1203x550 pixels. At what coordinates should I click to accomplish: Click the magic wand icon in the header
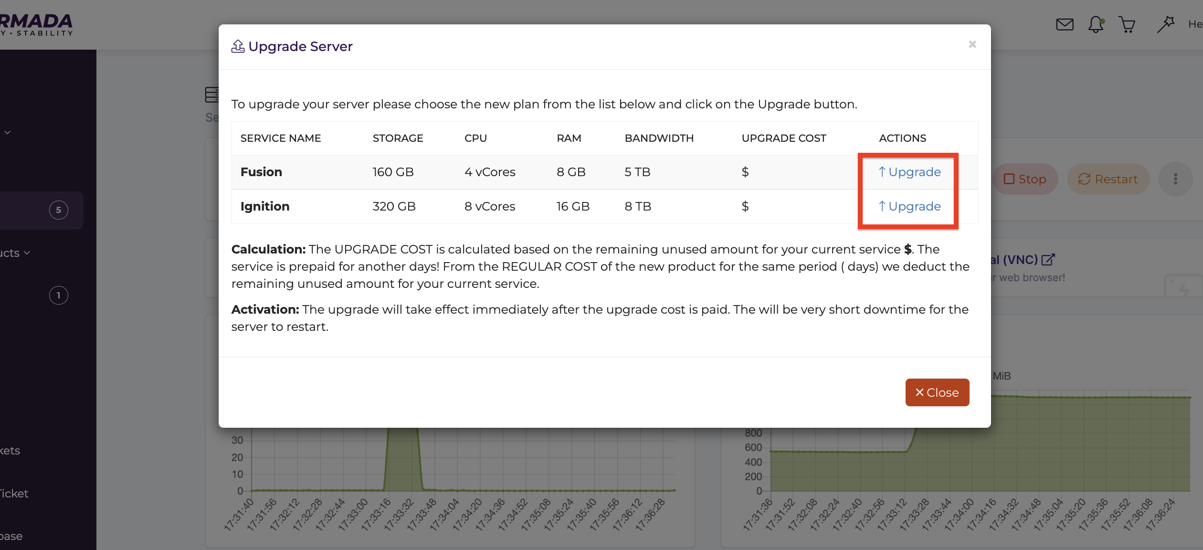coord(1165,24)
